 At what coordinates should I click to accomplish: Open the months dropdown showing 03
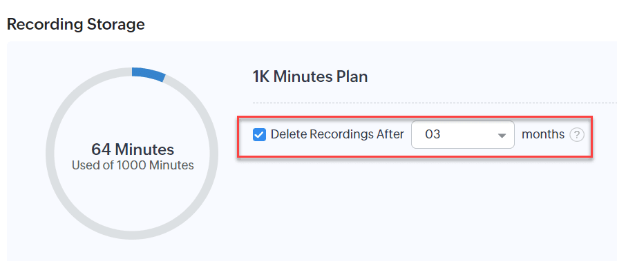(463, 134)
